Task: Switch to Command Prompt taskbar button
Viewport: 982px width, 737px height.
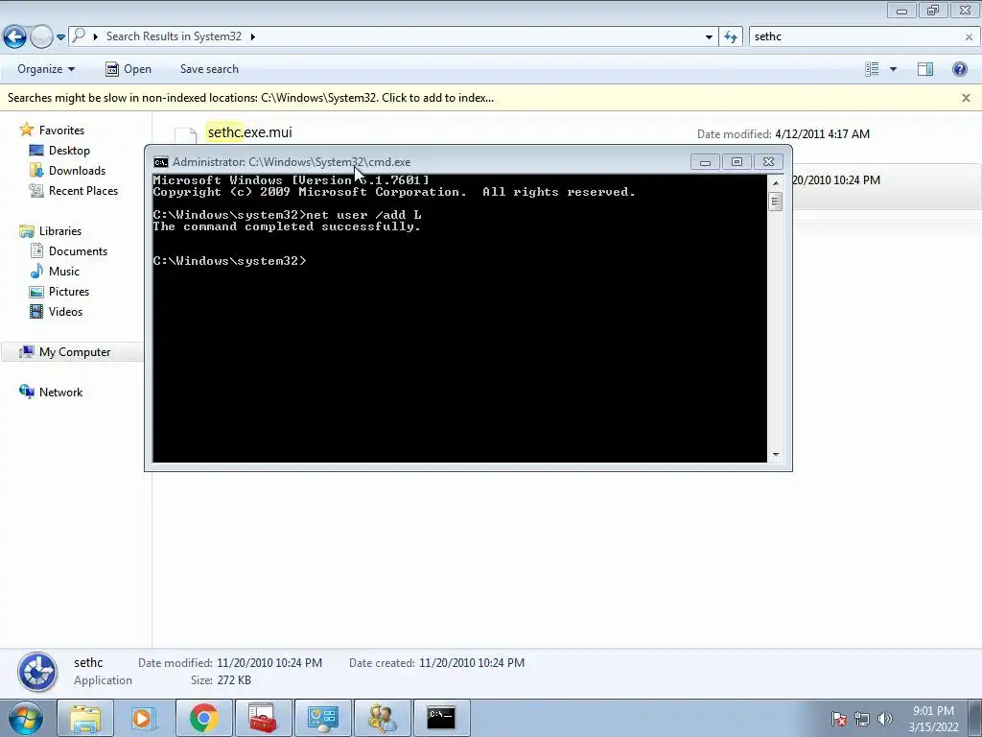Action: [441, 718]
